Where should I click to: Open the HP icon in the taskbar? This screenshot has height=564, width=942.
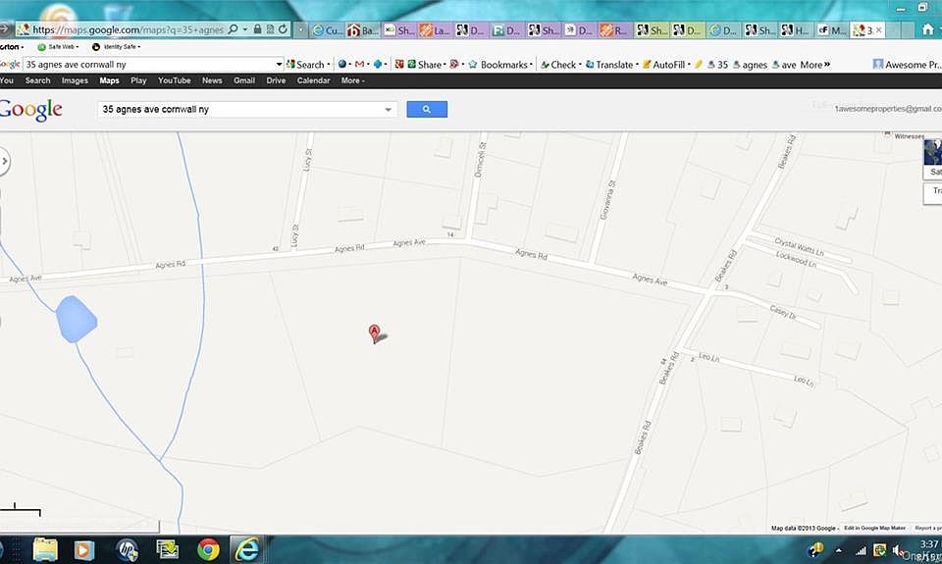127,549
